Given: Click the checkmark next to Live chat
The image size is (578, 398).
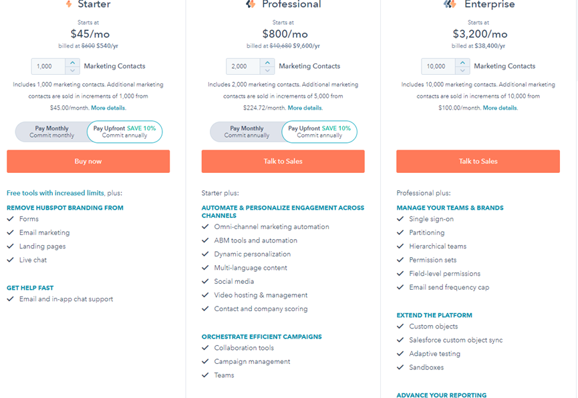Looking at the screenshot, I should [11, 260].
